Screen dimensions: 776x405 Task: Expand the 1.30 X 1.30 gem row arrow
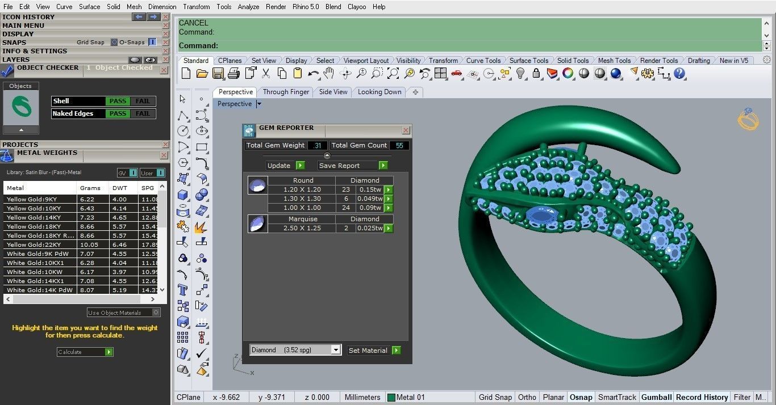coord(389,199)
